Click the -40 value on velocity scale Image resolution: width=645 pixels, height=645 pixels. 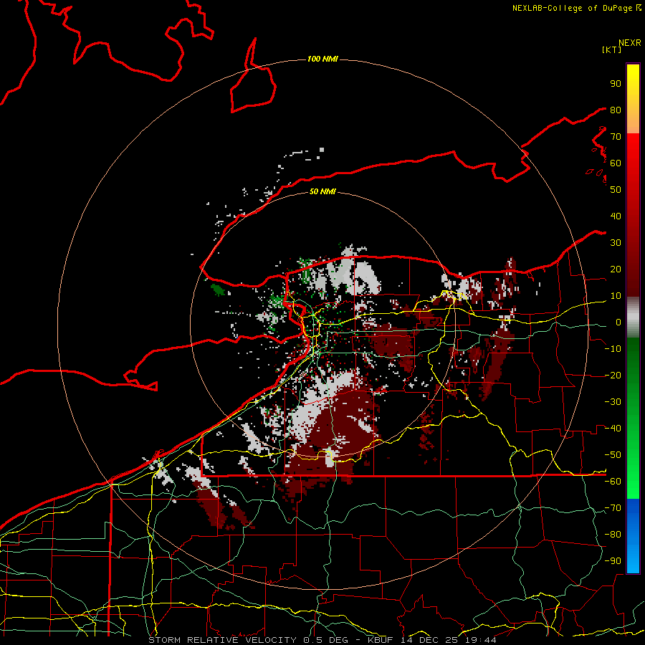(x=613, y=429)
